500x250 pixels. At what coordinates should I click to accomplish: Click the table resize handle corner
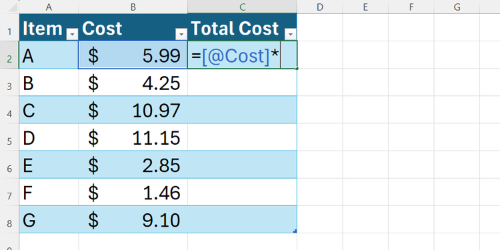pyautogui.click(x=295, y=231)
